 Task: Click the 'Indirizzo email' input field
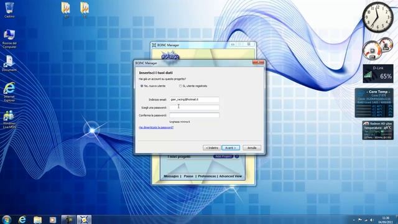tap(194, 100)
